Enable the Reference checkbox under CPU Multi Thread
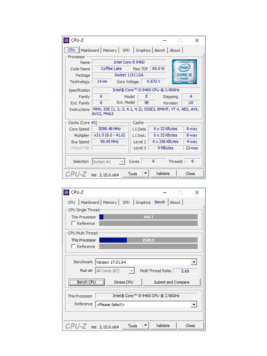Viewport: 267px width, 356px height. [x=73, y=246]
